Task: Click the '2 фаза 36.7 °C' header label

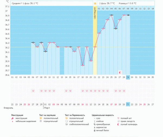Action: 107,4
